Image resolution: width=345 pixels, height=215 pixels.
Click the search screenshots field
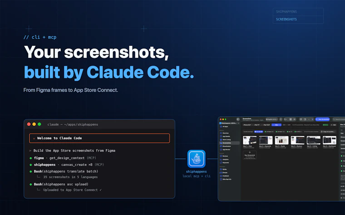tap(339, 119)
